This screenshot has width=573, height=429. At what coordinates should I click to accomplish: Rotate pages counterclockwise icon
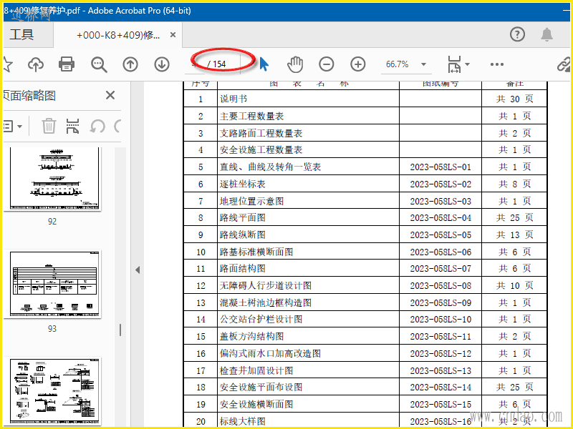(x=97, y=127)
